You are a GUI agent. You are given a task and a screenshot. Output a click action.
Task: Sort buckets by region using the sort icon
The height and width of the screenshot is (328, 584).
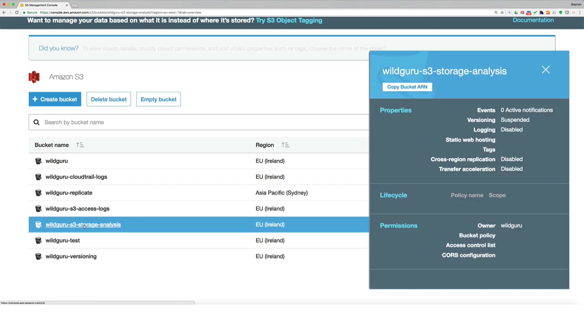pyautogui.click(x=286, y=145)
